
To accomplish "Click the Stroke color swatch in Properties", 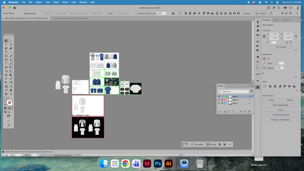I will coord(264,63).
